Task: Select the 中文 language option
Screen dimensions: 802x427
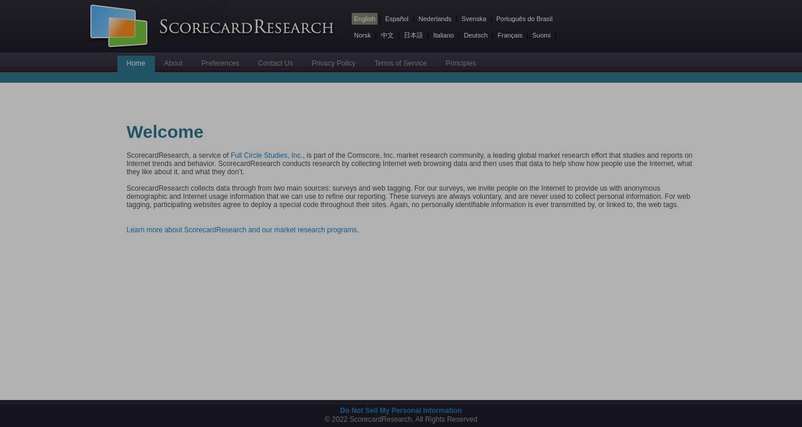Action: coord(387,35)
